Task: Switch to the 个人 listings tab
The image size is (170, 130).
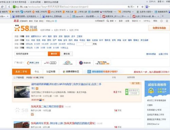Action: [x=37, y=72]
